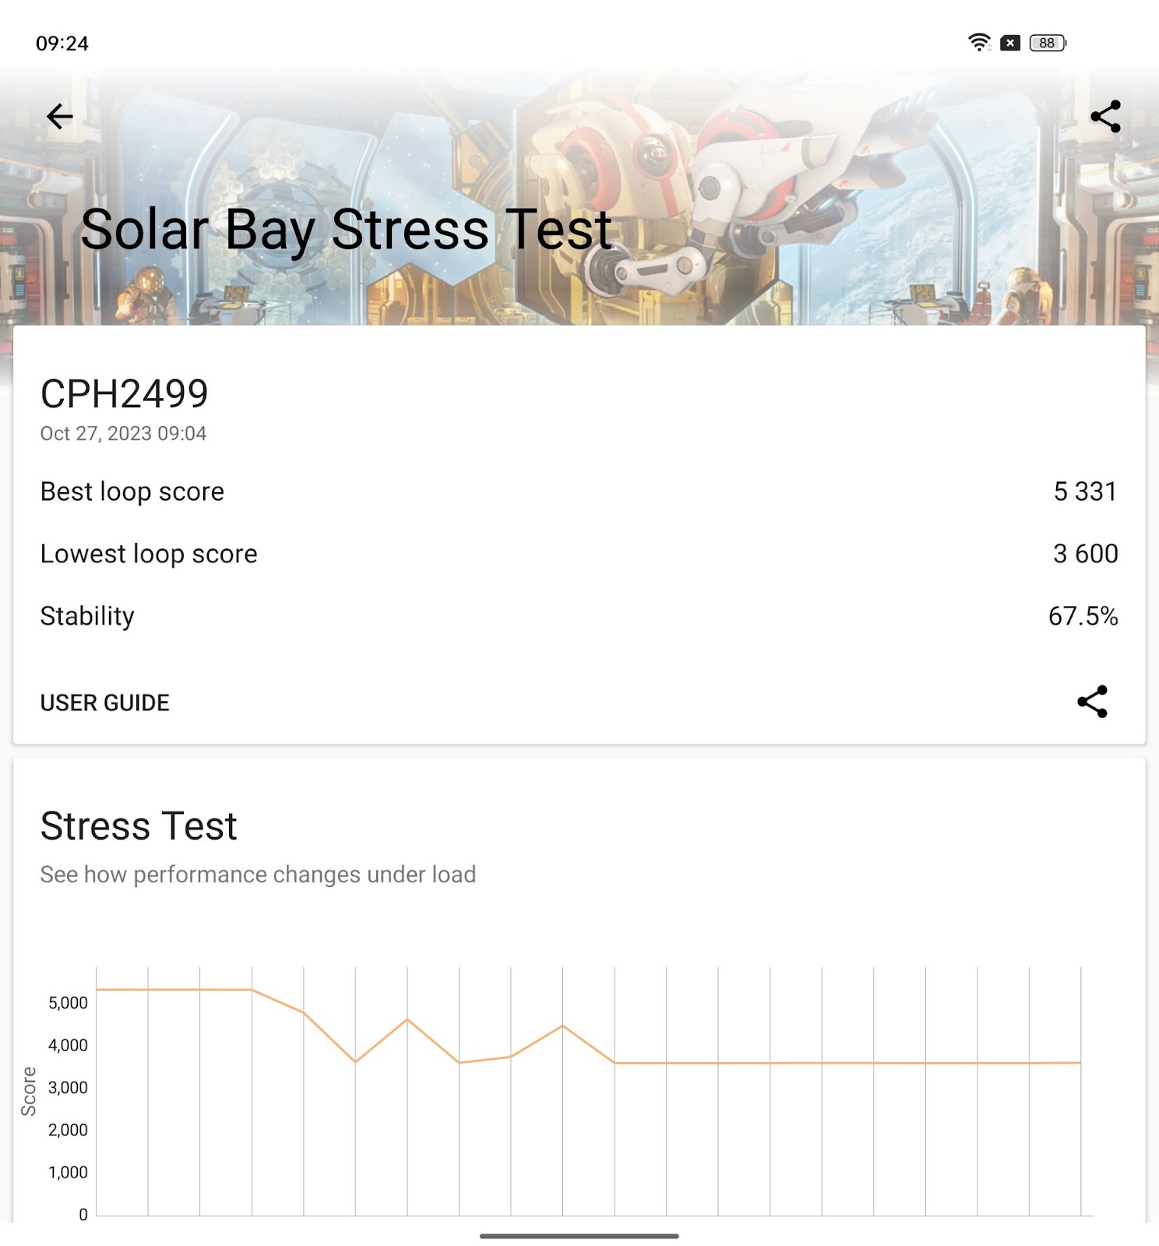The image size is (1159, 1246).
Task: Open the USER GUIDE link
Action: tap(104, 702)
